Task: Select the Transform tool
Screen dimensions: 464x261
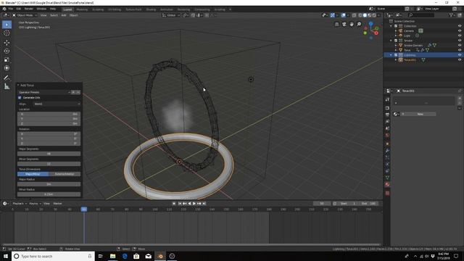Action: point(7,68)
